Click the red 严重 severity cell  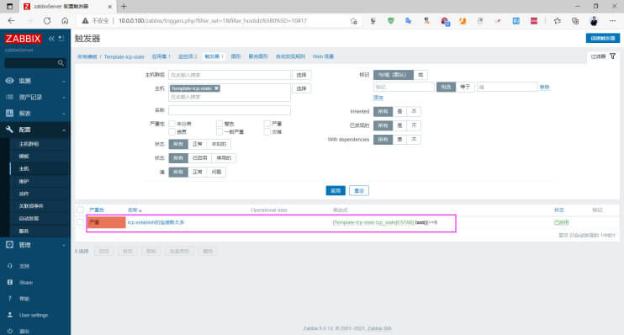(x=106, y=222)
